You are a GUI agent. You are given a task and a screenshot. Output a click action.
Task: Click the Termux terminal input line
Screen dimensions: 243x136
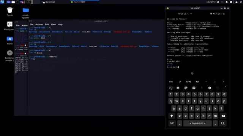click(173, 67)
